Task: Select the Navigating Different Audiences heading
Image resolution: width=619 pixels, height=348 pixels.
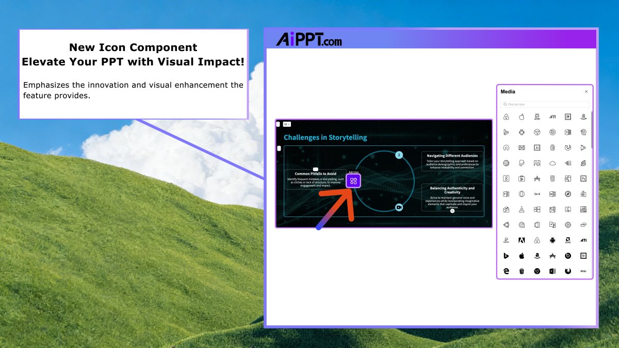Action: click(452, 156)
